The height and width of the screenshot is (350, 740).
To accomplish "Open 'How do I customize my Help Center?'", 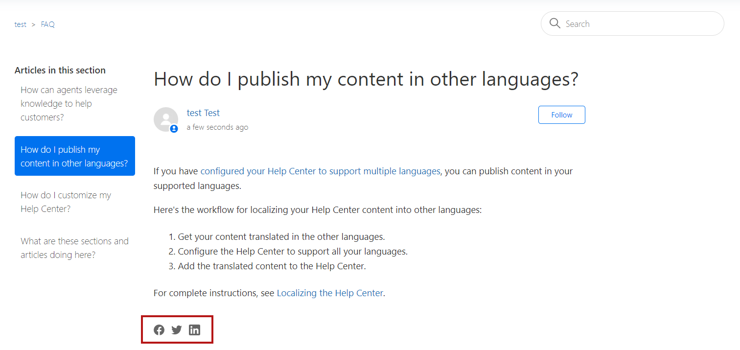I will pyautogui.click(x=66, y=202).
